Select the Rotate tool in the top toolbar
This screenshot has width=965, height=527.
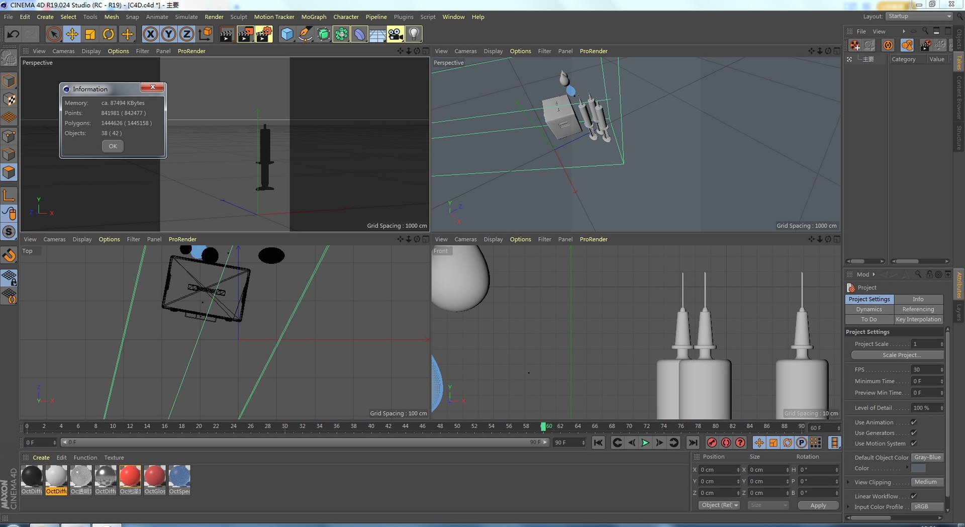(x=108, y=34)
